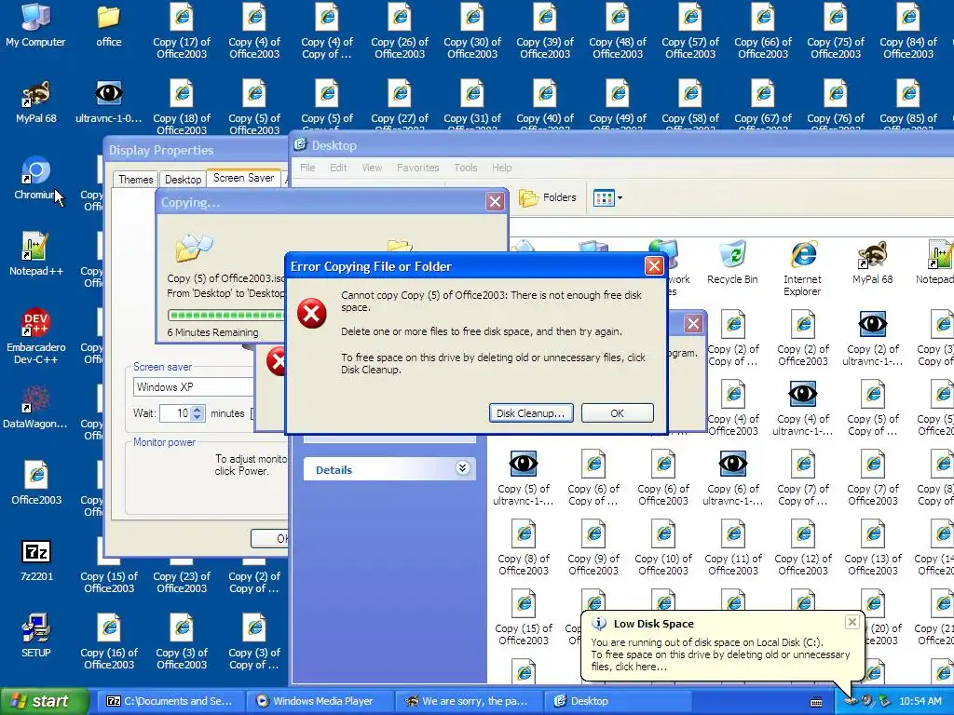Select Copy (16) of Office2003 desktop icon
Viewport: 954px width, 715px height.
(x=109, y=642)
